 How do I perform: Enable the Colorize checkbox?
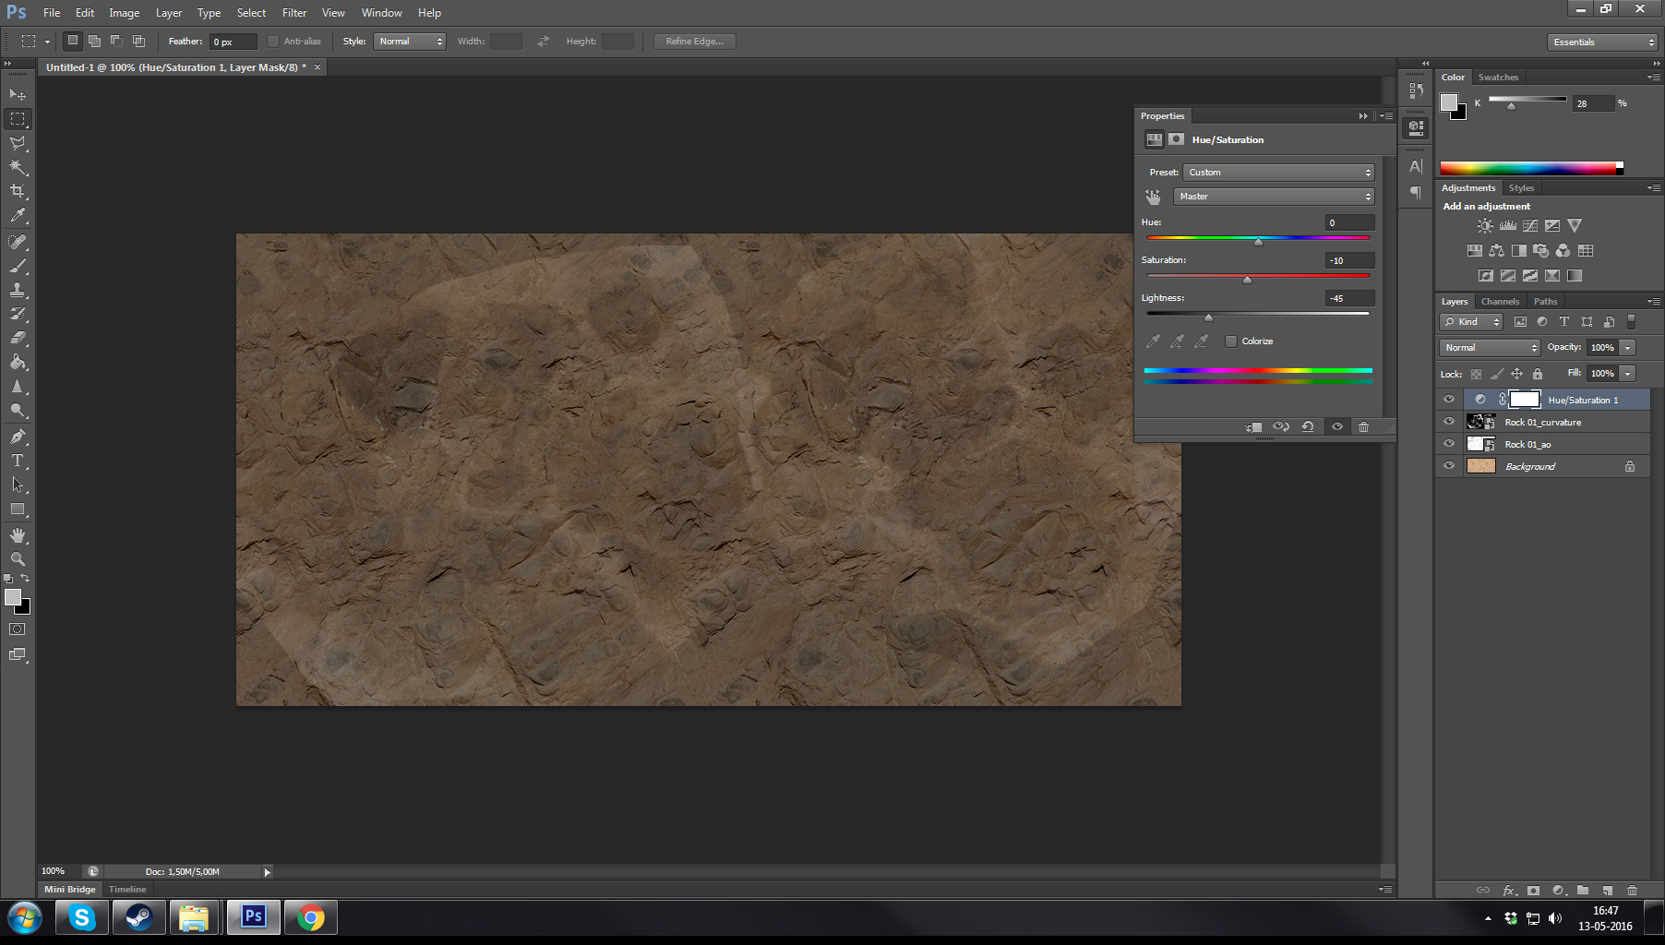pyautogui.click(x=1230, y=341)
